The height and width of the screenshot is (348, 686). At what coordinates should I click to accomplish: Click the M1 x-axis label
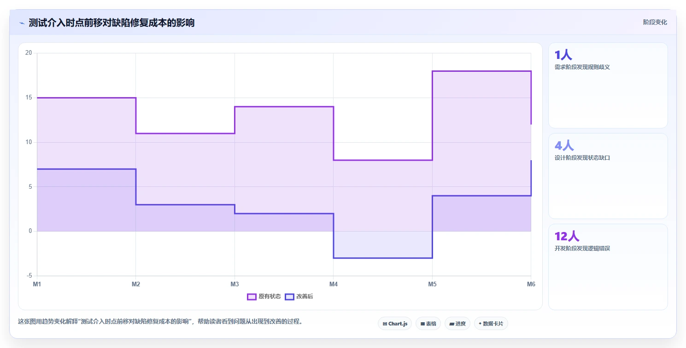pyautogui.click(x=37, y=284)
